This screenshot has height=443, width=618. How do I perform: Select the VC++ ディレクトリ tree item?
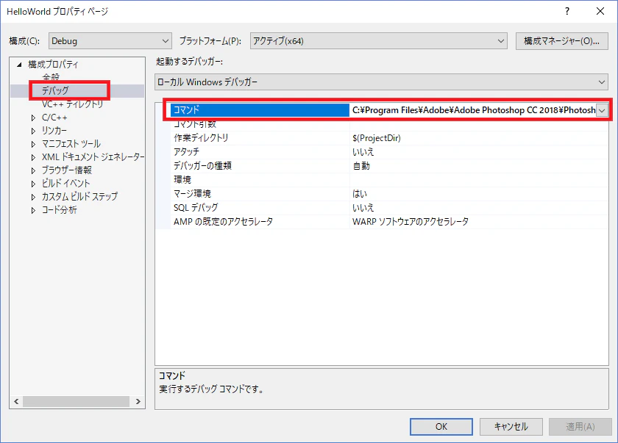tap(73, 104)
